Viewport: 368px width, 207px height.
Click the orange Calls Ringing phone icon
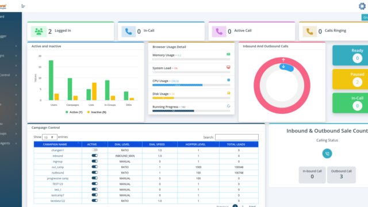[309, 31]
